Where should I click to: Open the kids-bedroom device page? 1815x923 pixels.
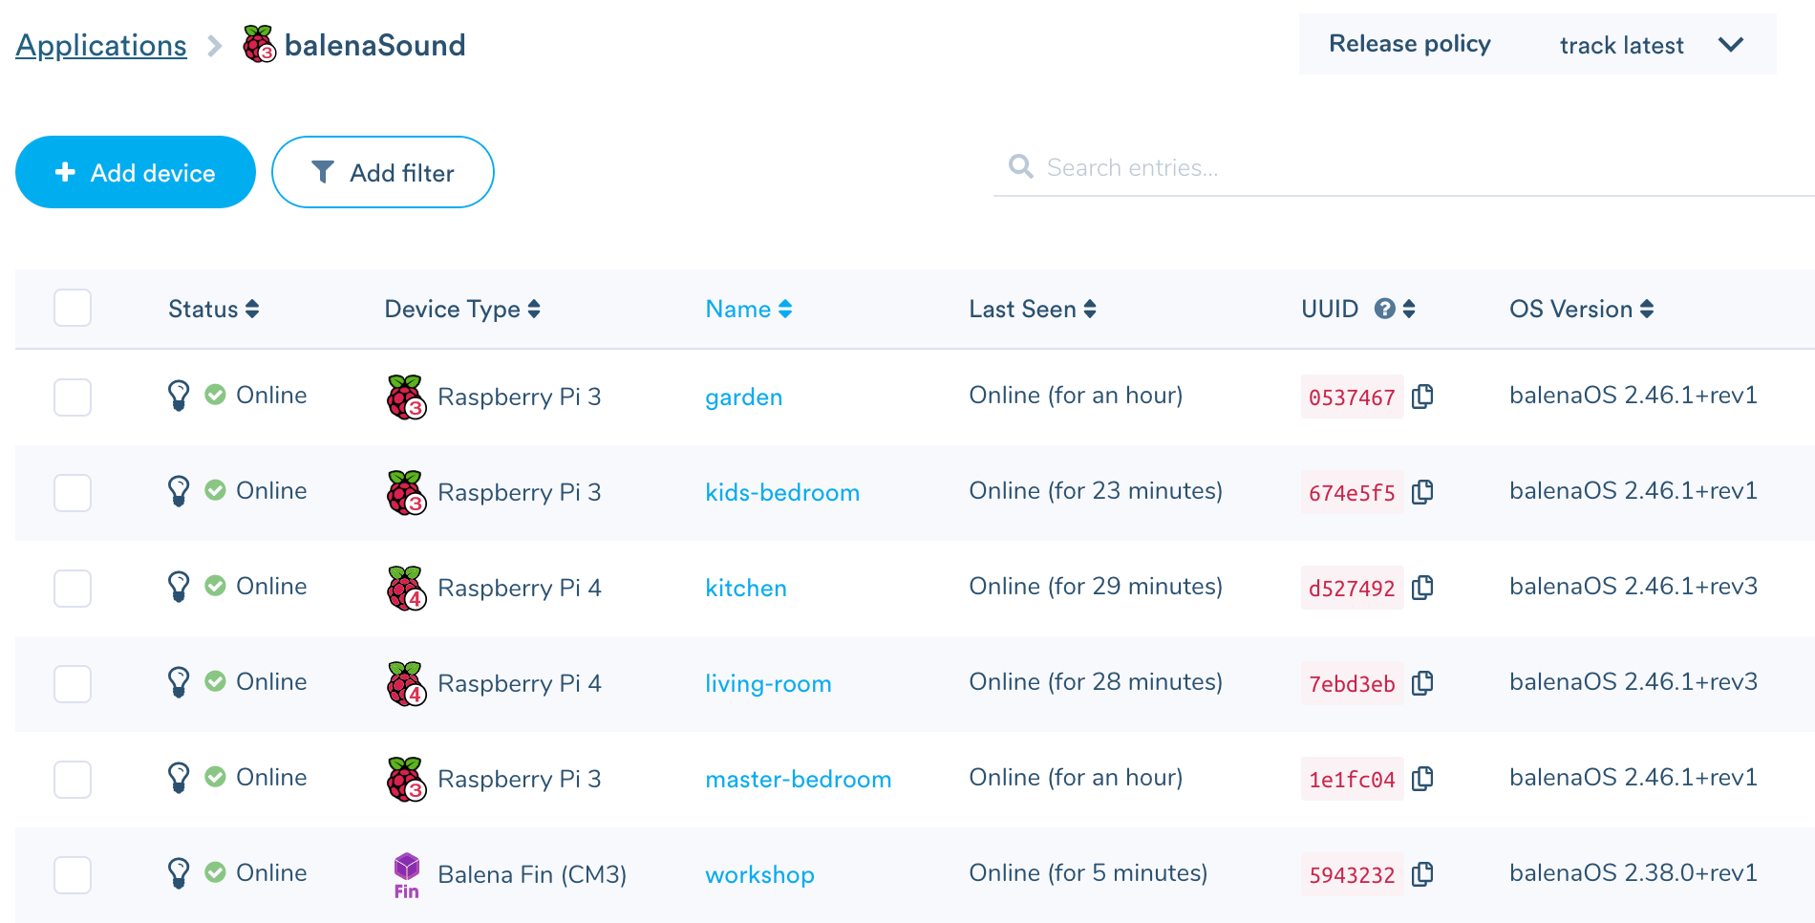click(x=782, y=492)
